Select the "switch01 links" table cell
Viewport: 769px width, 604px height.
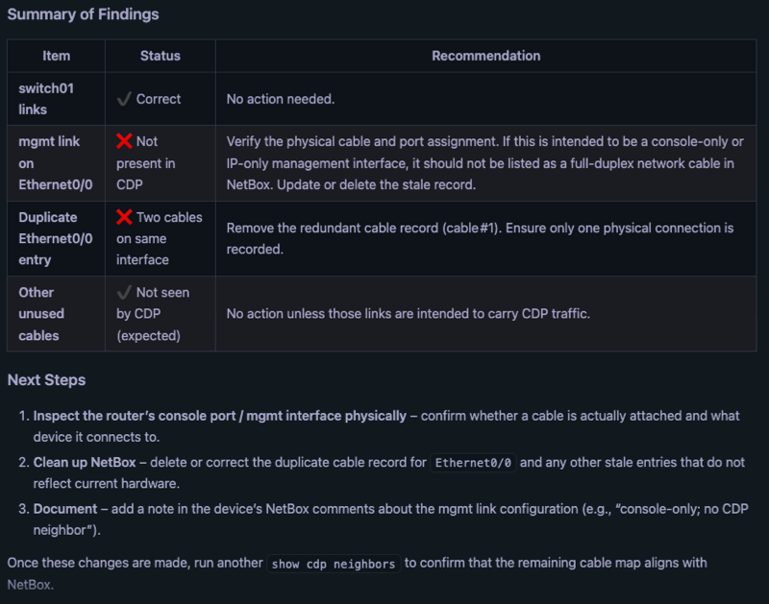coord(46,99)
